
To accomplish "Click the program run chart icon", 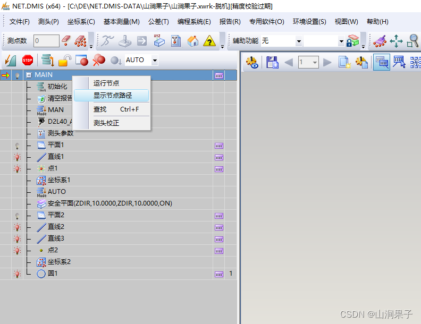I will [x=11, y=61].
